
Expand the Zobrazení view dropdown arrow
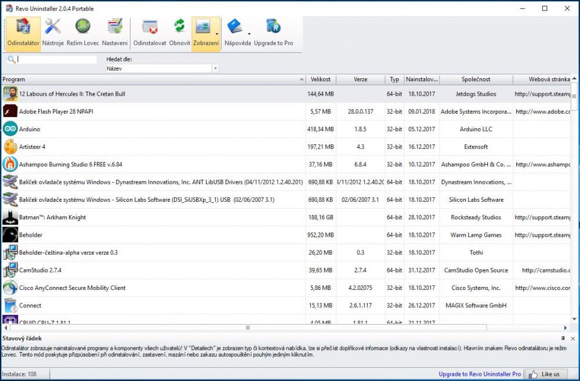[x=217, y=34]
